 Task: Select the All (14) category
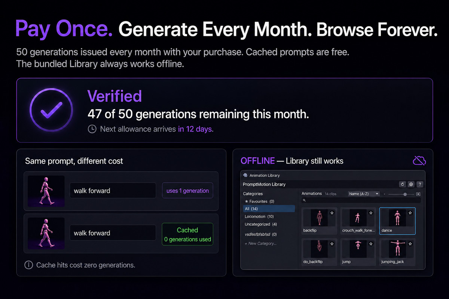click(269, 209)
